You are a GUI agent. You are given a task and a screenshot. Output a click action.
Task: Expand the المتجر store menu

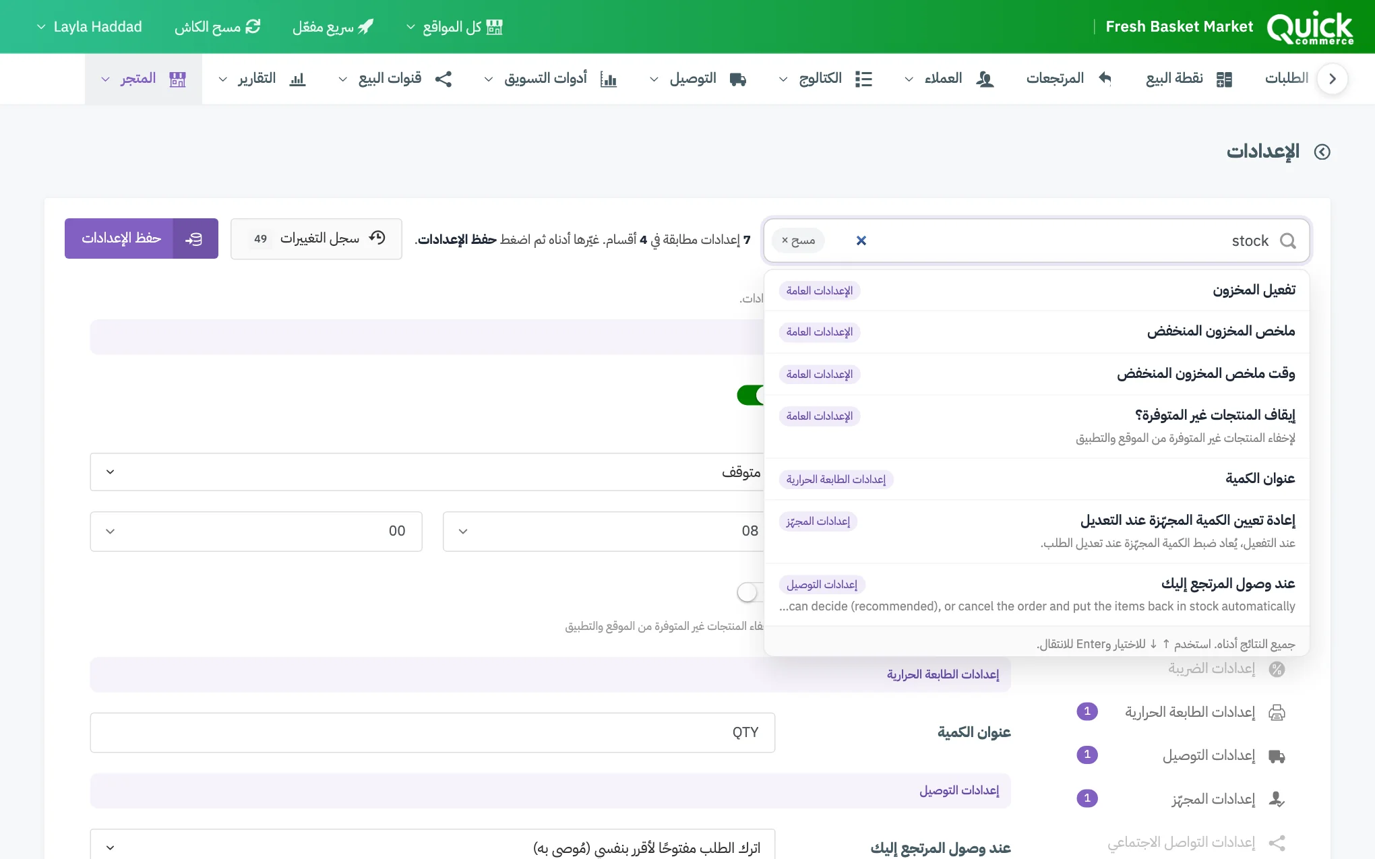pyautogui.click(x=144, y=79)
